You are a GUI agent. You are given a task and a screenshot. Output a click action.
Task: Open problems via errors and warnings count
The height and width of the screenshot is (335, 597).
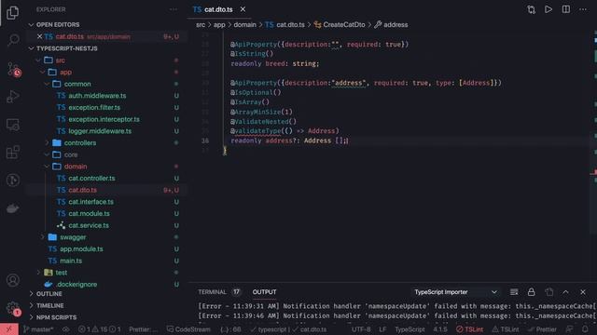99,329
